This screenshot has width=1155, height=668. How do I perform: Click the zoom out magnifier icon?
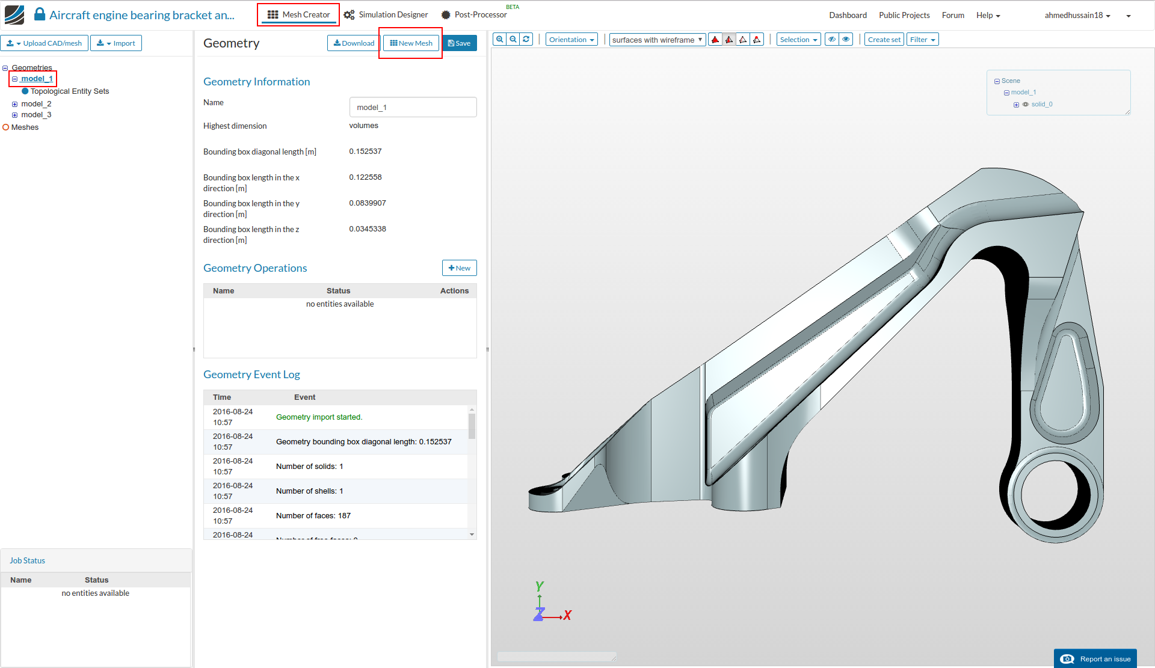pyautogui.click(x=513, y=40)
